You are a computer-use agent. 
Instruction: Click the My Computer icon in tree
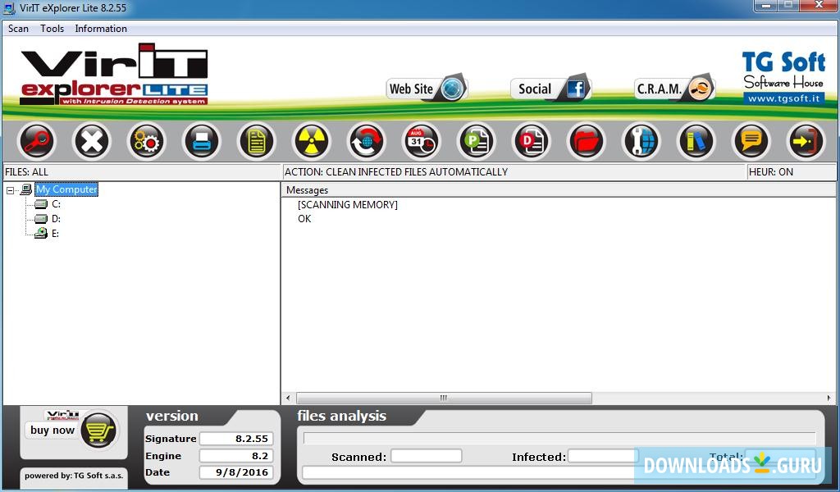[26, 189]
